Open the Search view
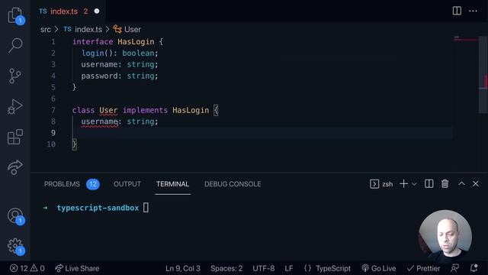 click(x=15, y=46)
